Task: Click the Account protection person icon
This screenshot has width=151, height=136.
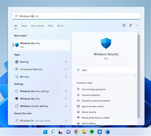Action: tap(78, 95)
